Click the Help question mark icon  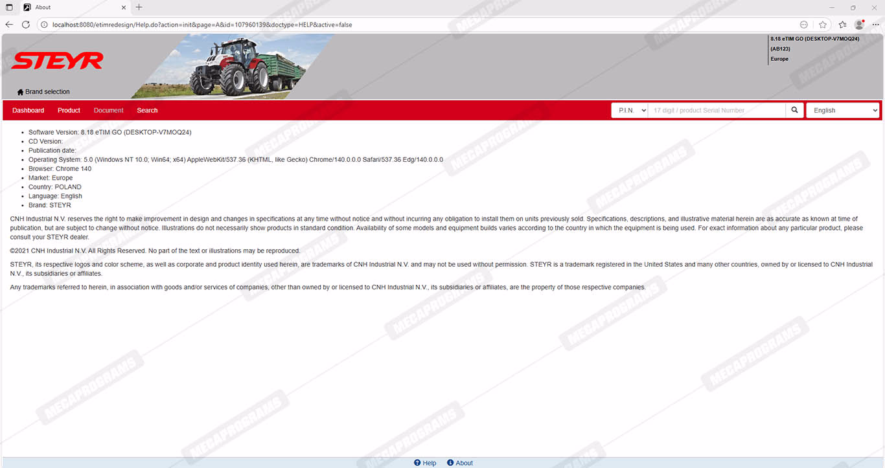click(x=417, y=463)
